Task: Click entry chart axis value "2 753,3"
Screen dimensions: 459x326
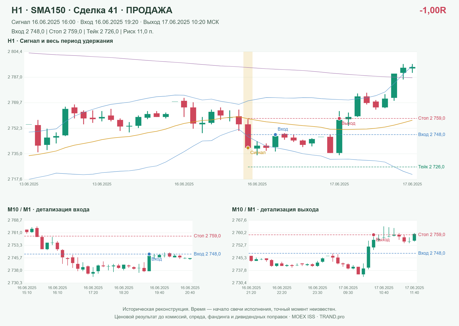Action: click(15, 245)
